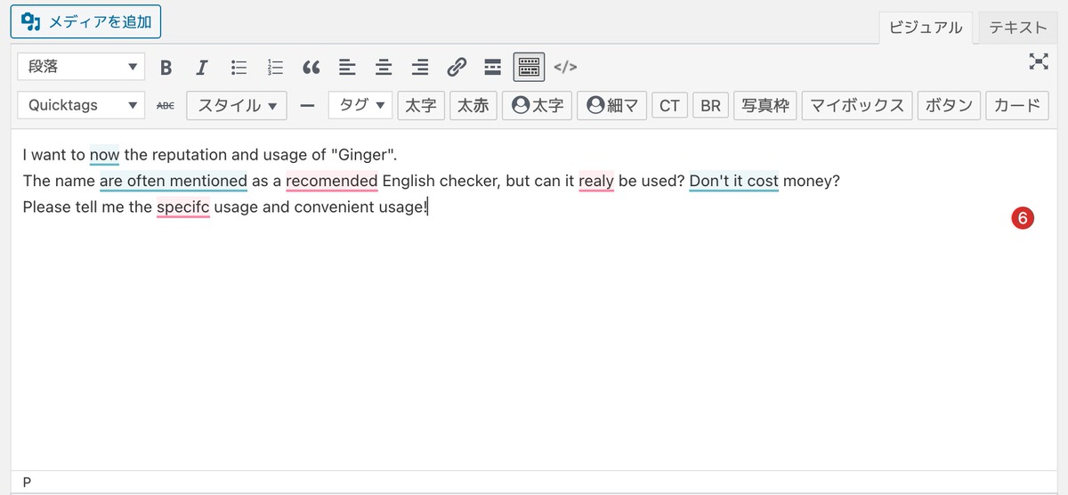Apply blockquote formatting
1068x495 pixels.
(311, 67)
